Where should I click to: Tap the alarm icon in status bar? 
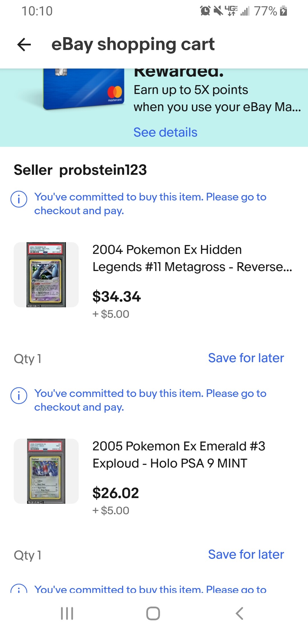(x=205, y=11)
